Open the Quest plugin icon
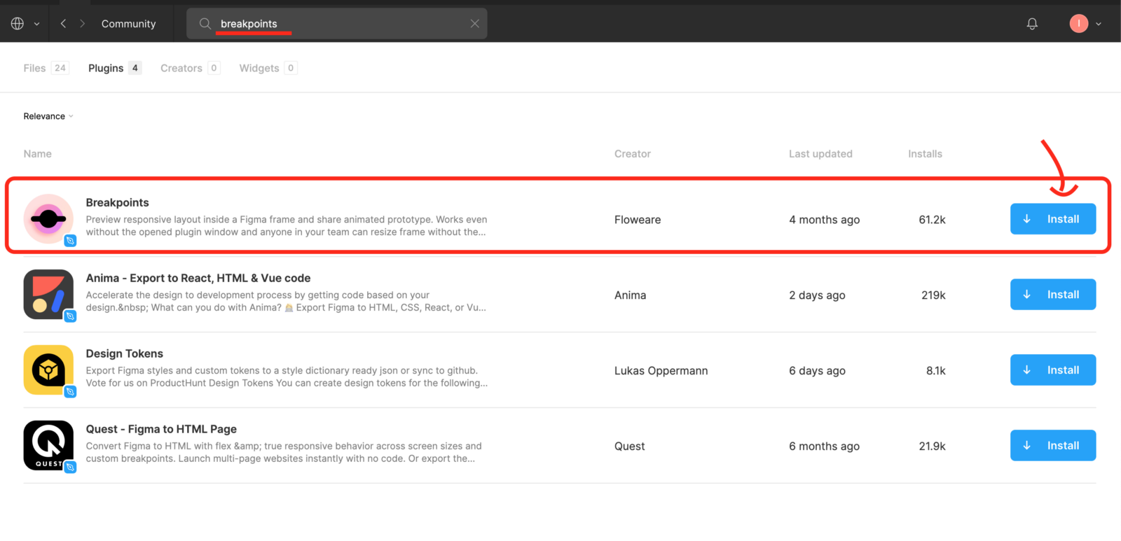 [x=48, y=446]
